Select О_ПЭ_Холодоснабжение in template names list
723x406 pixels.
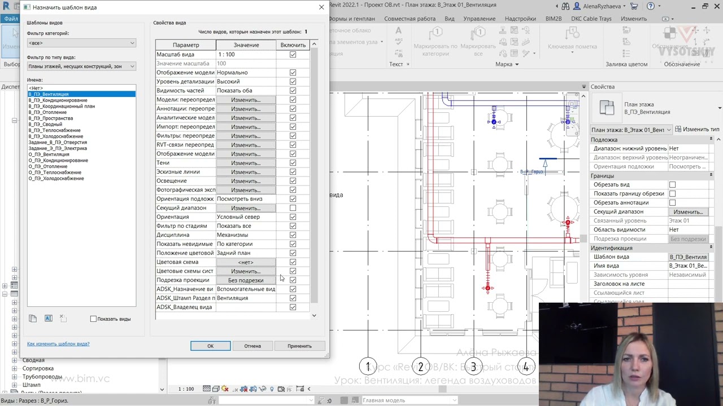(56, 179)
